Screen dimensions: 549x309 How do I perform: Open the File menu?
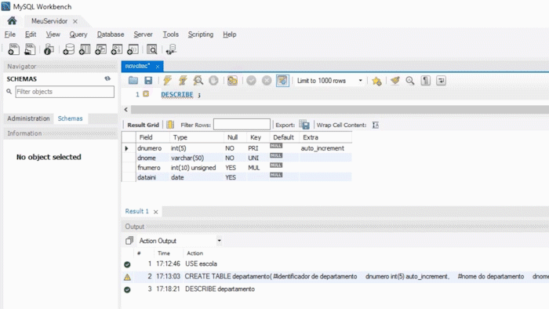9,35
